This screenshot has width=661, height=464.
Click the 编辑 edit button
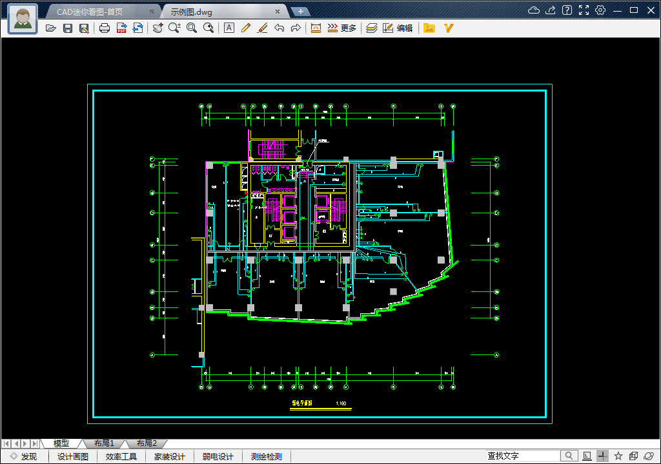click(398, 28)
